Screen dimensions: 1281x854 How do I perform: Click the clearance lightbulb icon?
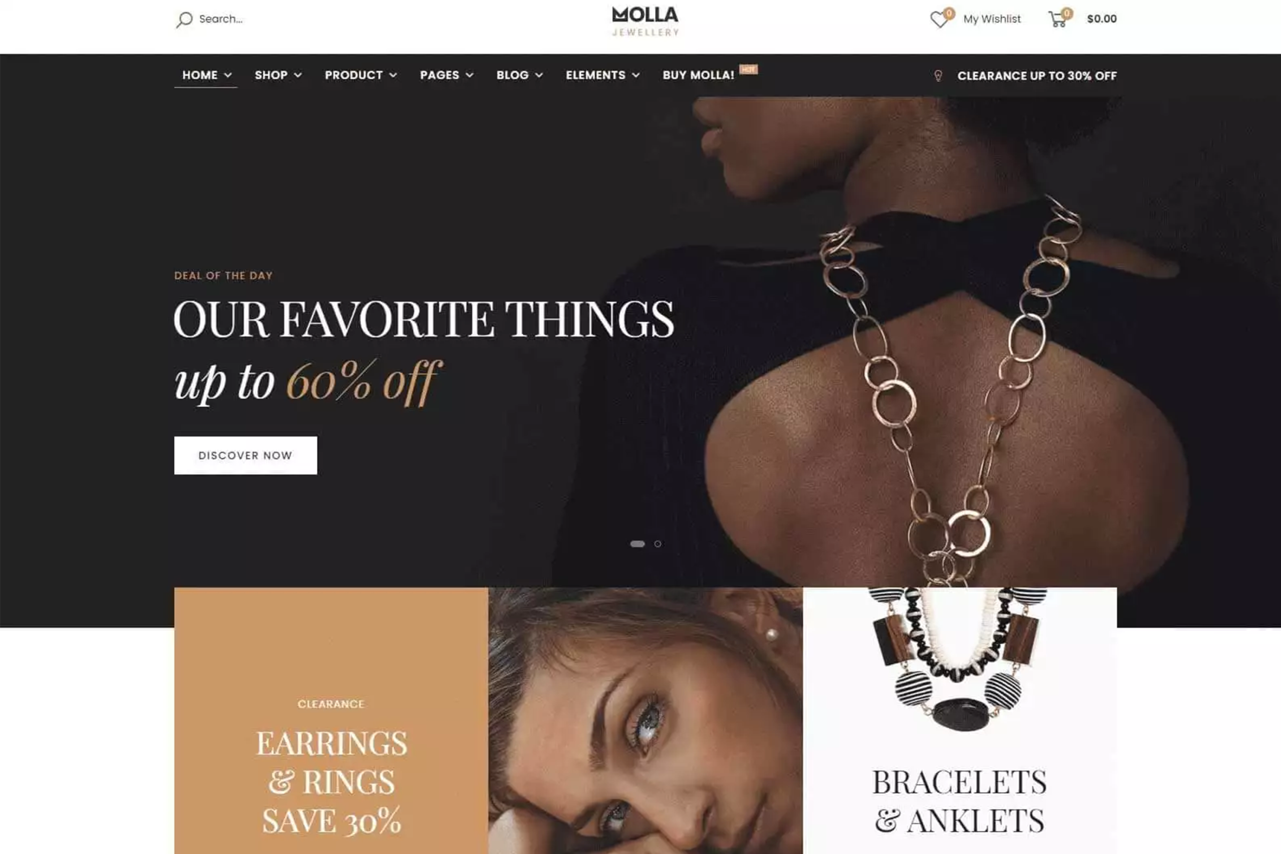coord(938,76)
